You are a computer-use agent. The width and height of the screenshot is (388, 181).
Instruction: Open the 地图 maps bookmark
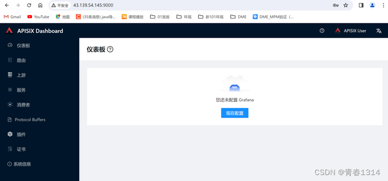click(x=62, y=17)
